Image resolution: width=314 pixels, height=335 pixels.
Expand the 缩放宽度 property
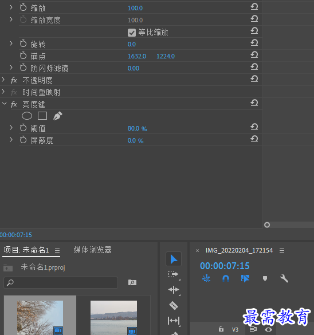click(11, 19)
